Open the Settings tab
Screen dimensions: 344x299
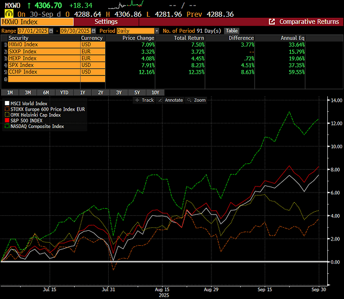tap(106, 22)
